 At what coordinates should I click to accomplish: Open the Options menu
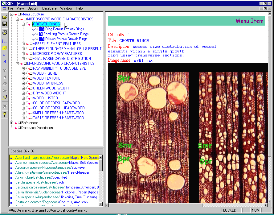[33, 8]
